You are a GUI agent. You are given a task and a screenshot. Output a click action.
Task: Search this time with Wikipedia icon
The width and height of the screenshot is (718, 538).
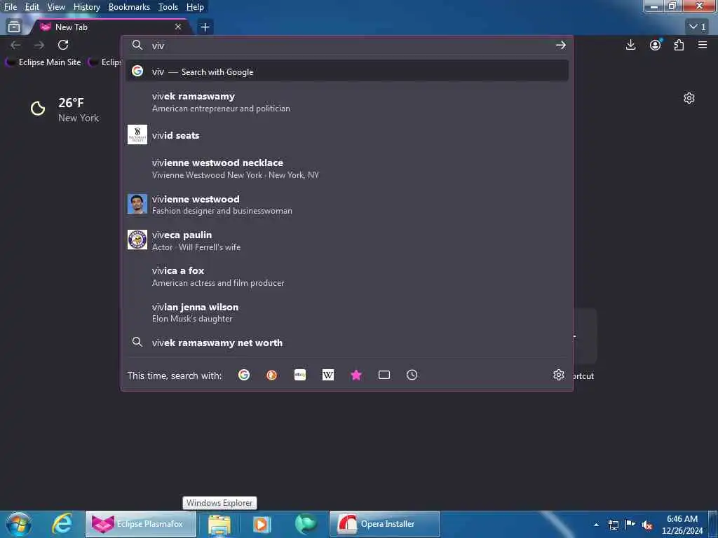coord(328,375)
